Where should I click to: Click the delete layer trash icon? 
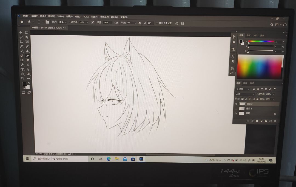(x=275, y=121)
